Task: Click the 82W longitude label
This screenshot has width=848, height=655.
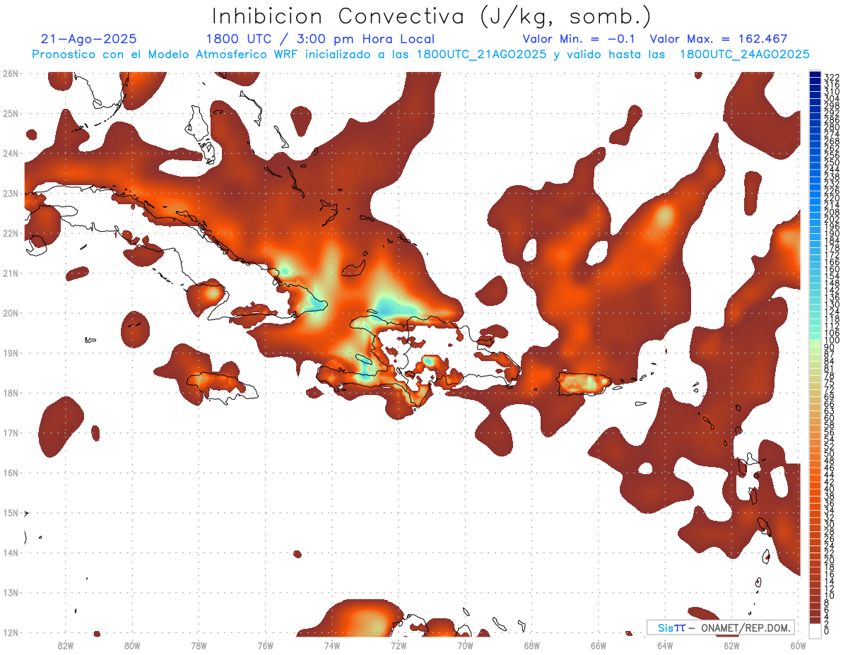Action: pos(66,645)
